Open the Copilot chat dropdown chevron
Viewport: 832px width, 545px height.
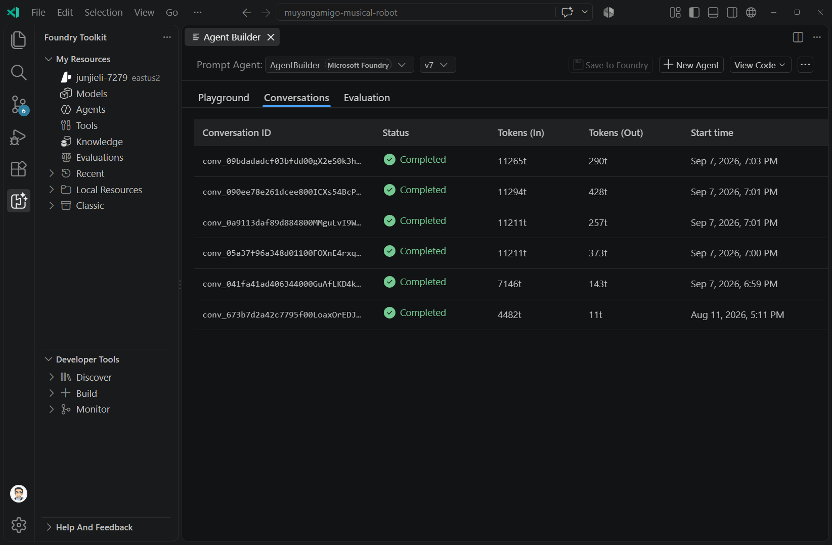point(585,12)
